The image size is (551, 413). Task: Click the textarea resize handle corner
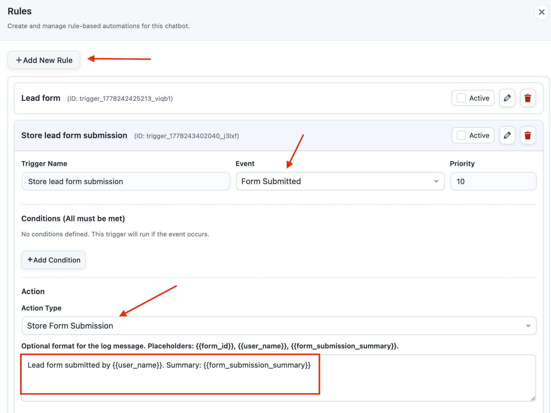click(x=533, y=398)
